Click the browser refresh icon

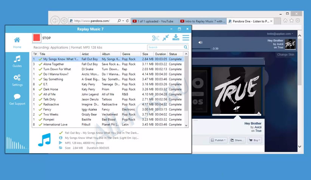(x=127, y=21)
